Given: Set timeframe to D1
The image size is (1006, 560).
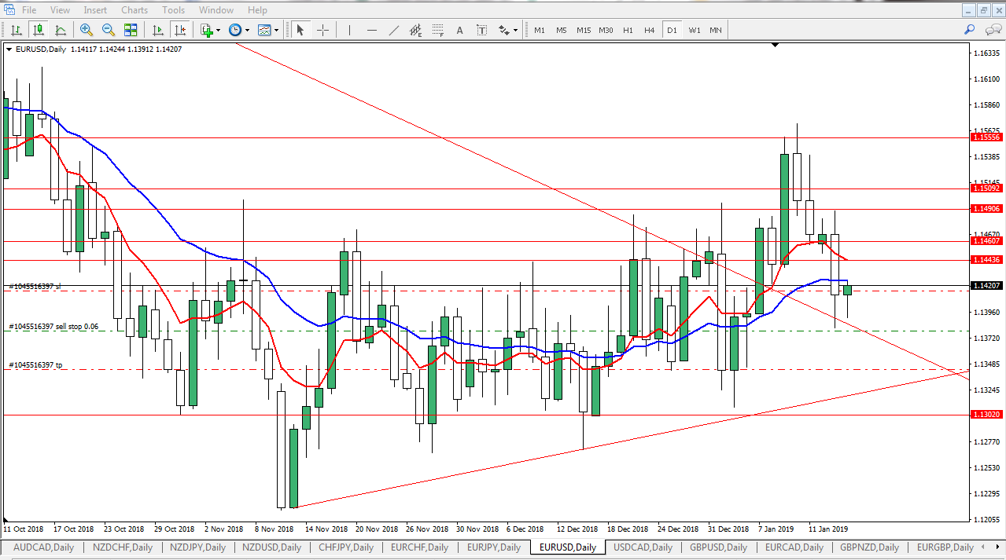Looking at the screenshot, I should click(x=672, y=30).
